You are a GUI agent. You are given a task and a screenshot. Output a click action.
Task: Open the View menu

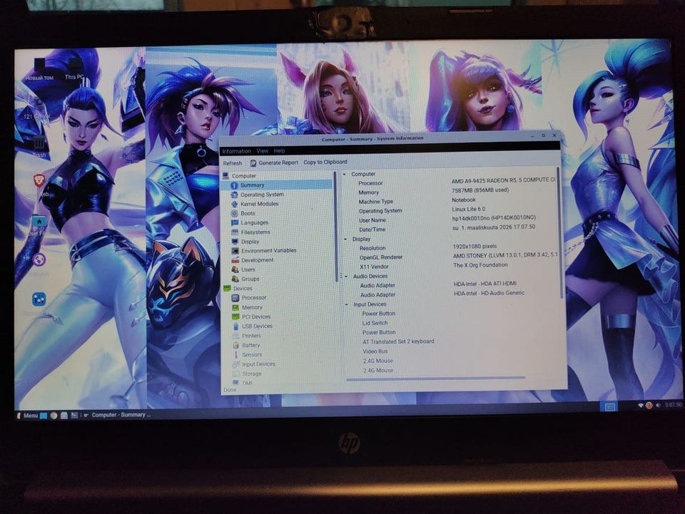coord(262,151)
